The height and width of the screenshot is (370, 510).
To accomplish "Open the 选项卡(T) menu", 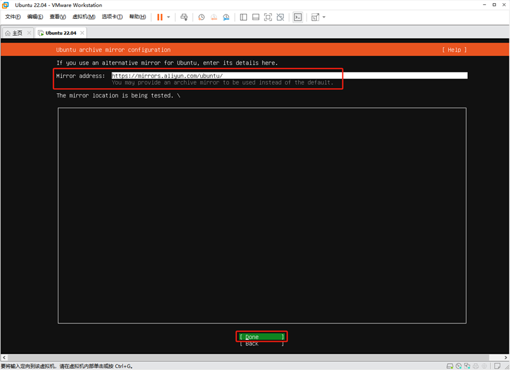I will click(x=112, y=17).
